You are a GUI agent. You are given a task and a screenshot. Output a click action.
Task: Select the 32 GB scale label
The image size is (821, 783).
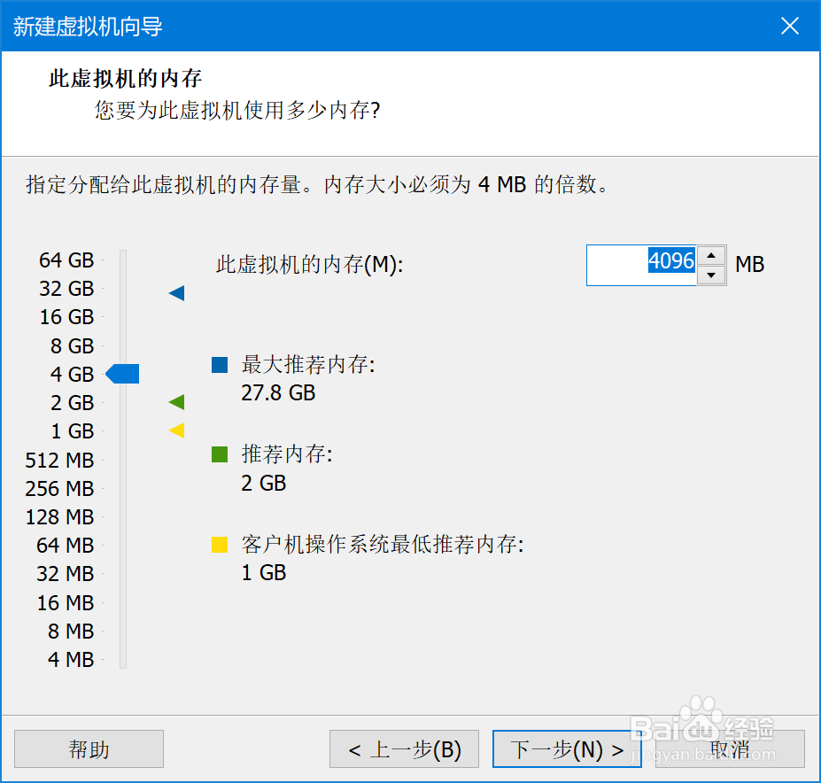pyautogui.click(x=66, y=289)
